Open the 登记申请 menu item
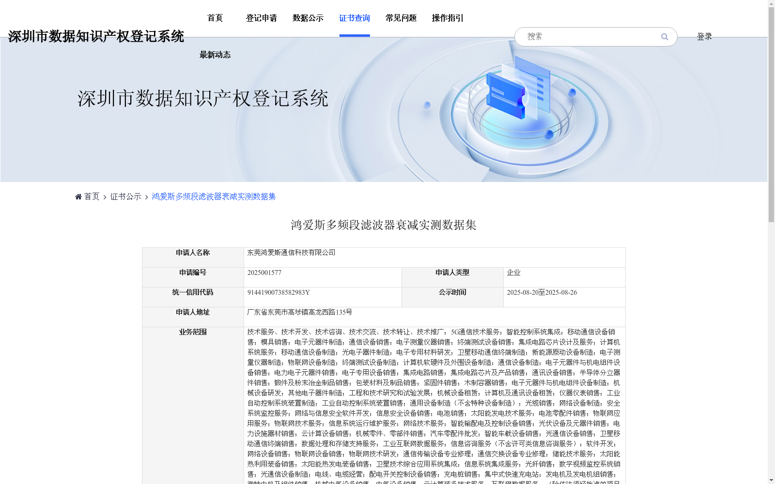The height and width of the screenshot is (484, 775). coord(262,18)
